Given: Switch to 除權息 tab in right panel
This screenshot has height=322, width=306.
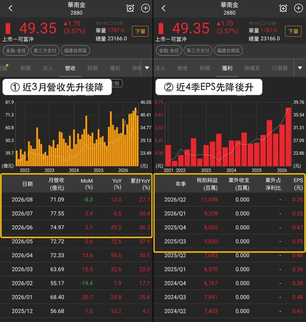Looking at the screenshot, I should [252, 68].
